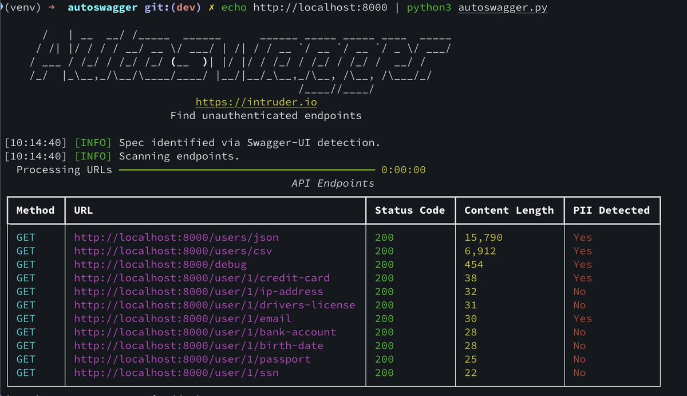Click the 0:00:00 elapsed time
Image resolution: width=687 pixels, height=396 pixels.
[403, 170]
